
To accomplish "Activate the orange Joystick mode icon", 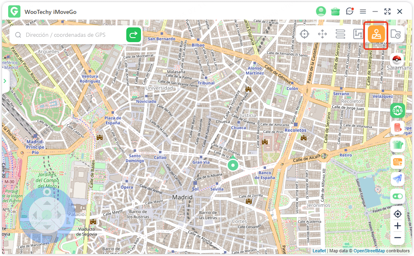I will click(376, 34).
